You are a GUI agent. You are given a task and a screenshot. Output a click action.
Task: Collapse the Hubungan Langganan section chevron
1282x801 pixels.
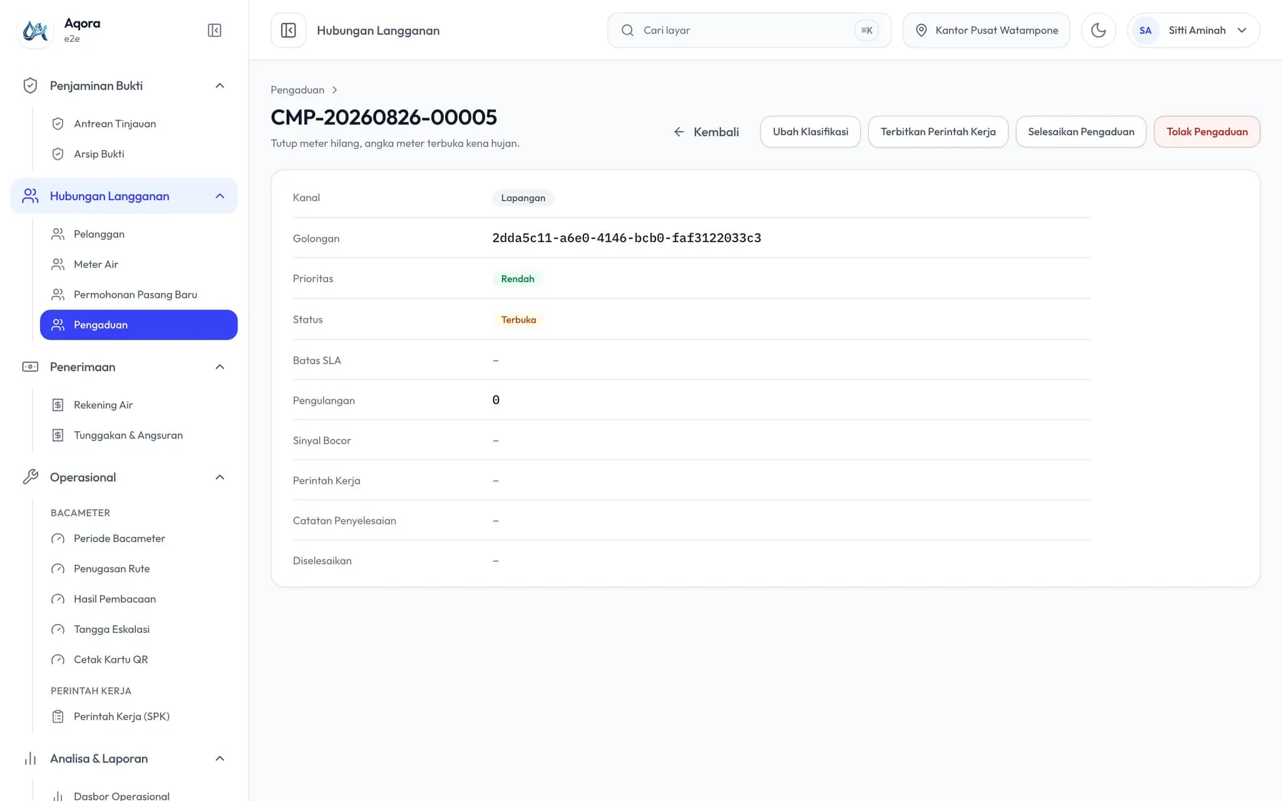[x=220, y=196]
